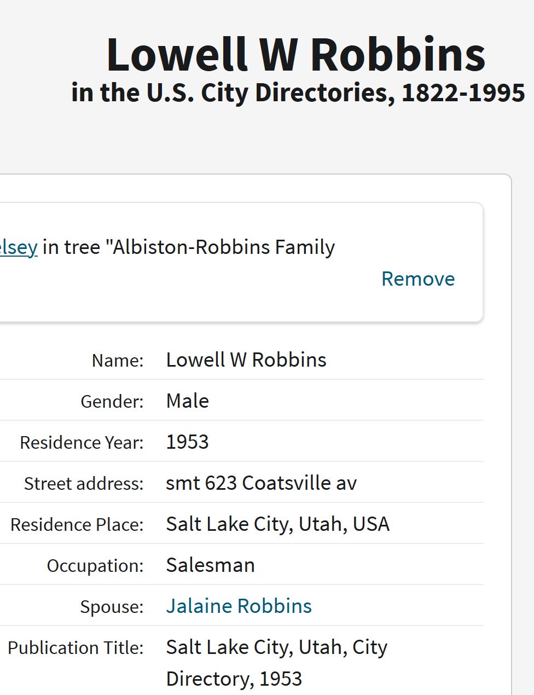
Task: Click the Occupation field label
Action: [x=95, y=565]
